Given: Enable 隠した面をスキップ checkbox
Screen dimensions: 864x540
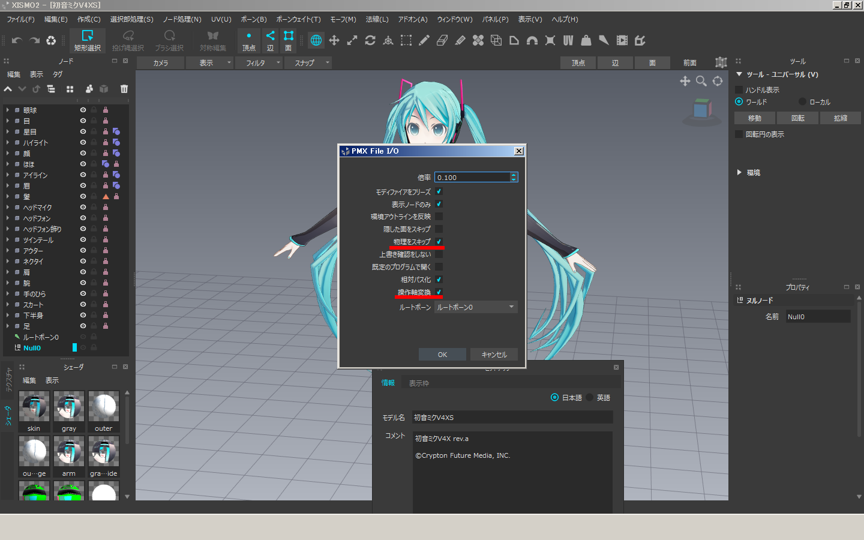Looking at the screenshot, I should pyautogui.click(x=439, y=229).
